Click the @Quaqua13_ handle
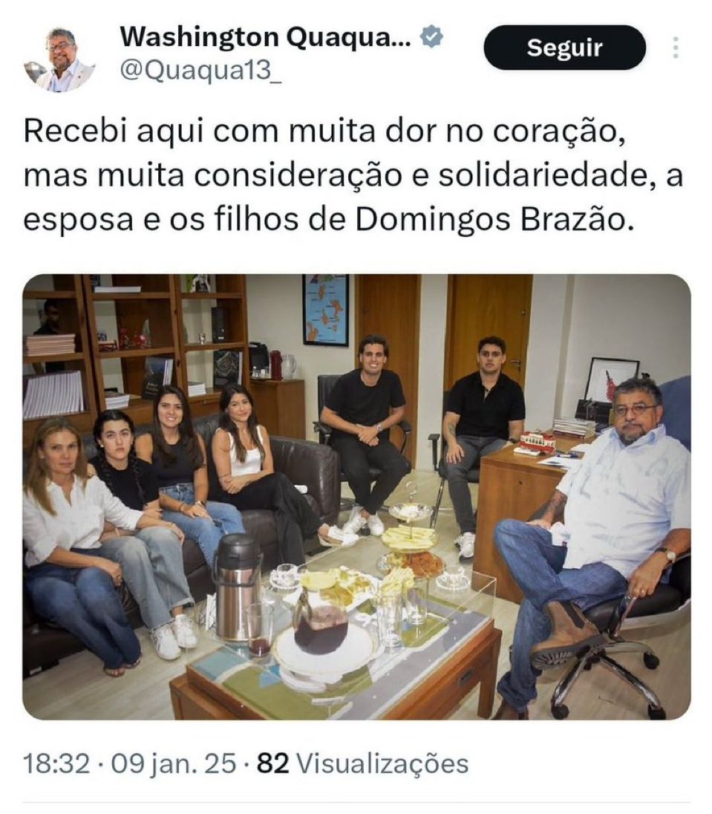The height and width of the screenshot is (814, 712). pyautogui.click(x=201, y=71)
